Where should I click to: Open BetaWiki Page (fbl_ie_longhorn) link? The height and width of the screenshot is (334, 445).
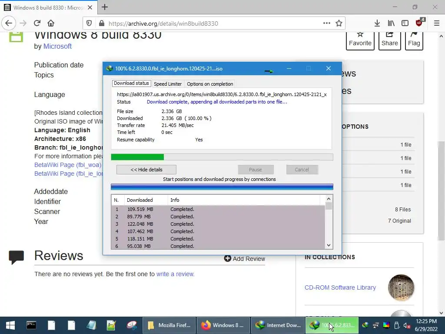(x=68, y=174)
